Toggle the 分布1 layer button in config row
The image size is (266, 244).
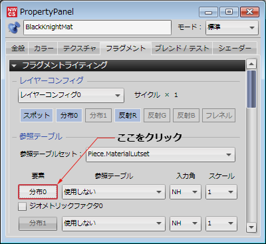[98, 115]
